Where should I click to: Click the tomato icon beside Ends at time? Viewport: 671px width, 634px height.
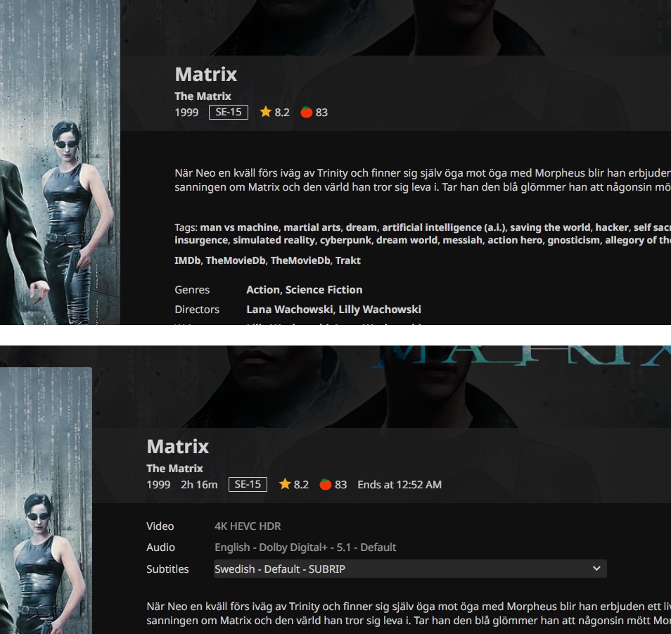coord(326,484)
